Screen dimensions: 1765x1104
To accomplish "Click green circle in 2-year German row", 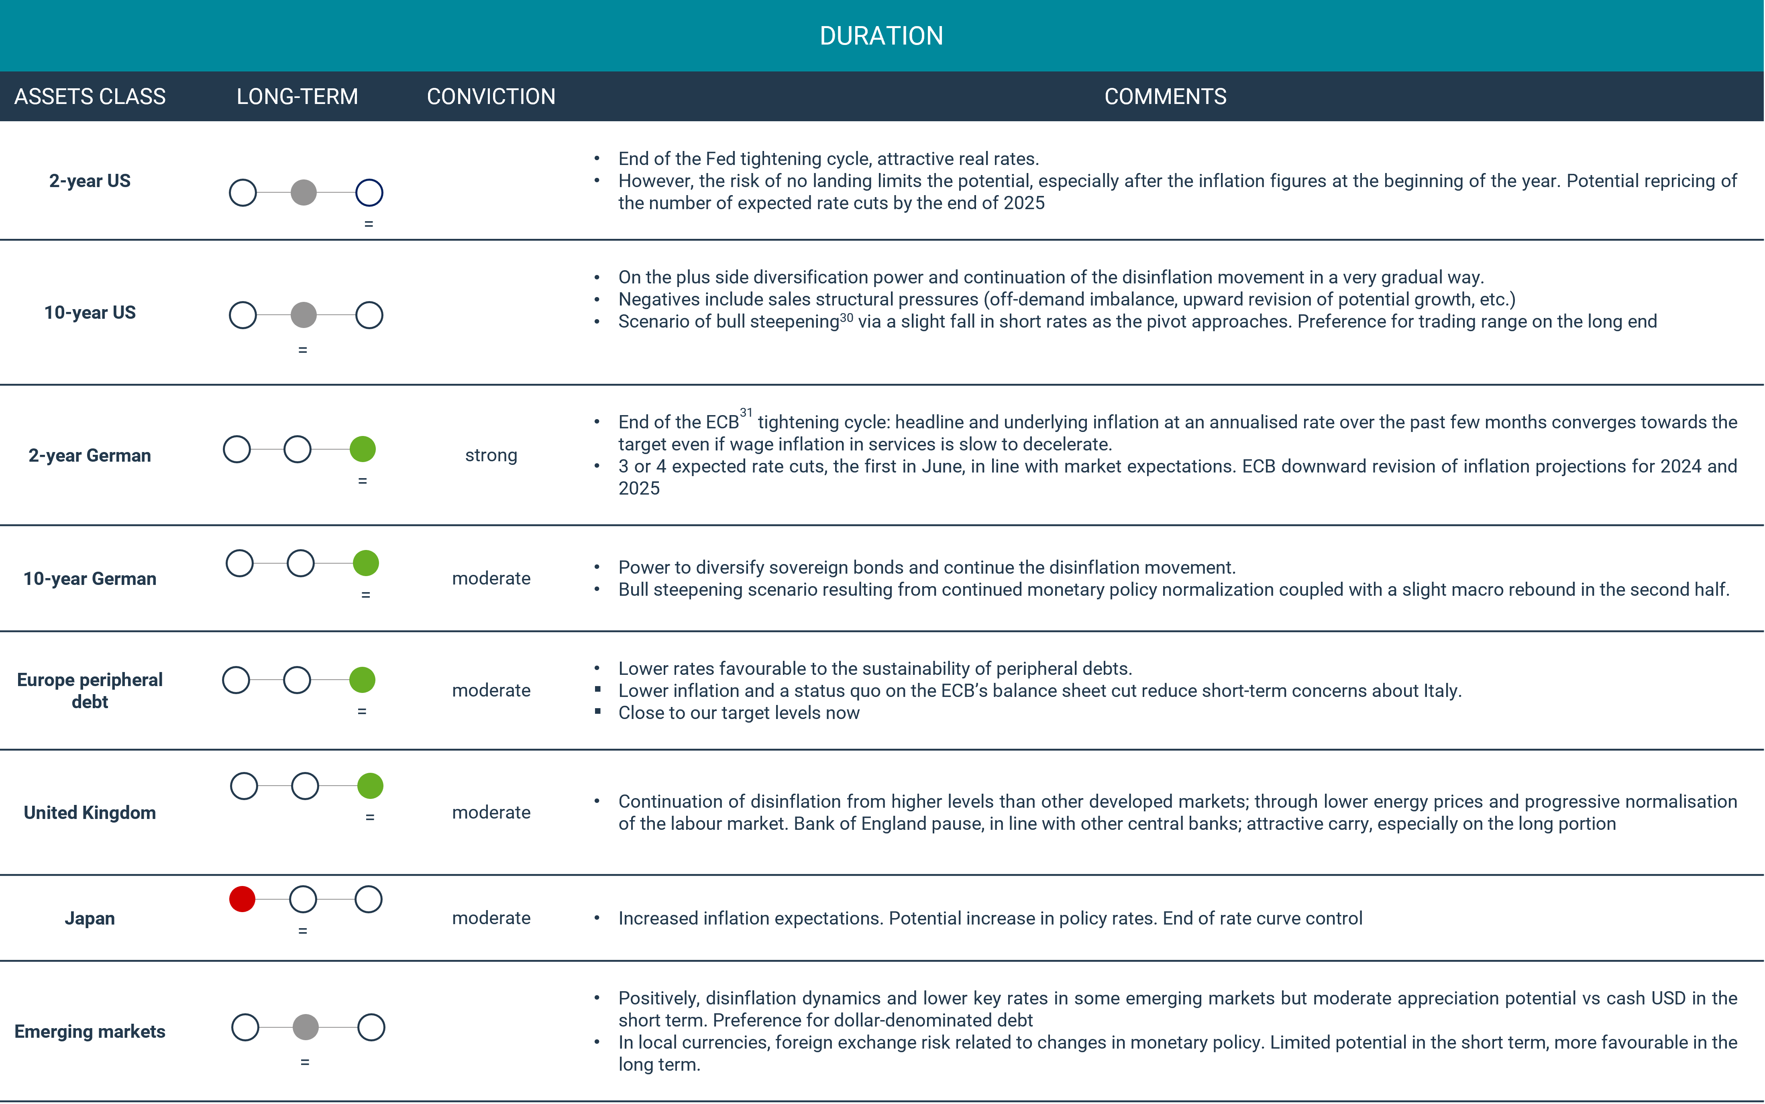I will coord(363,449).
